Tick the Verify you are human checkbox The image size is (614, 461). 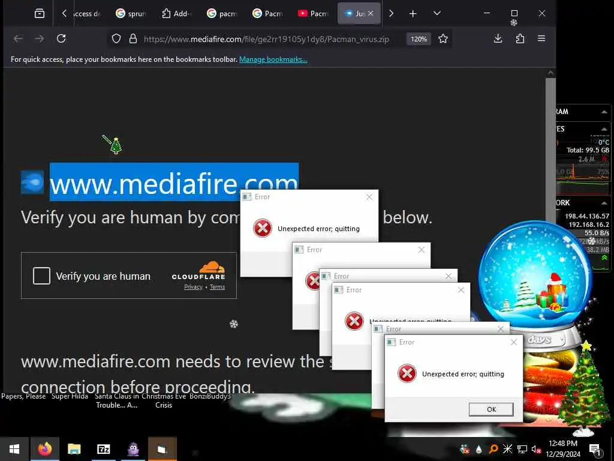[x=41, y=276]
